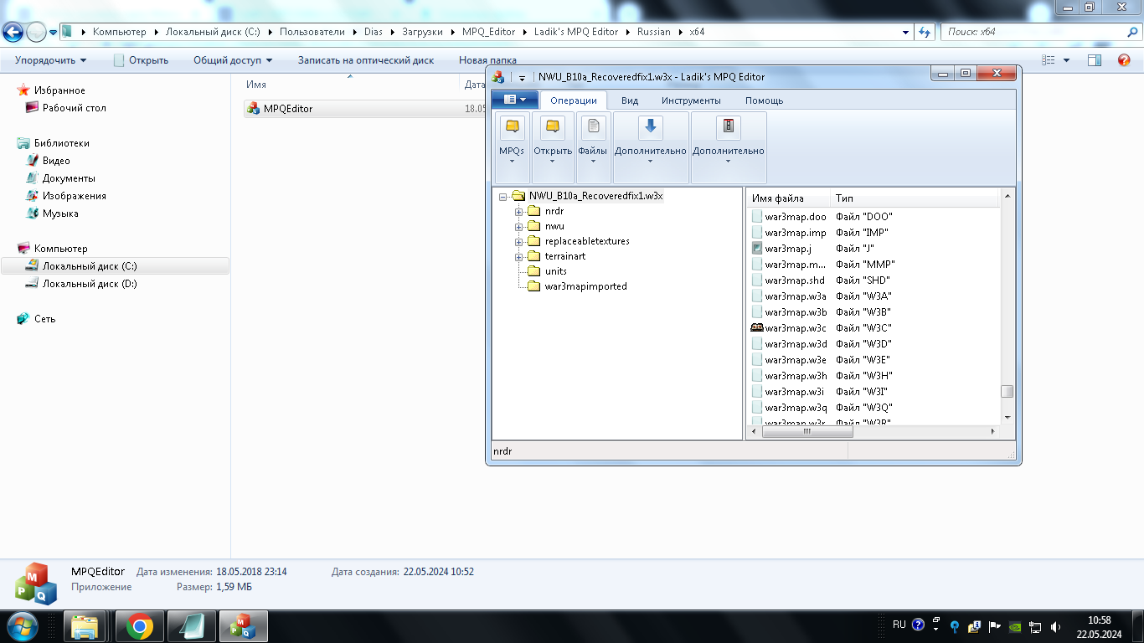Click the Дополнительно blue down-arrow ribbon icon
1144x643 pixels.
651,127
